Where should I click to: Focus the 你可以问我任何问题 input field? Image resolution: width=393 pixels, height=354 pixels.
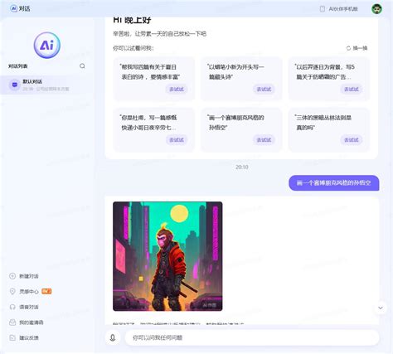click(252, 337)
